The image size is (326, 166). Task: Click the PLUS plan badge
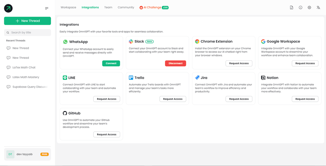click(x=44, y=154)
